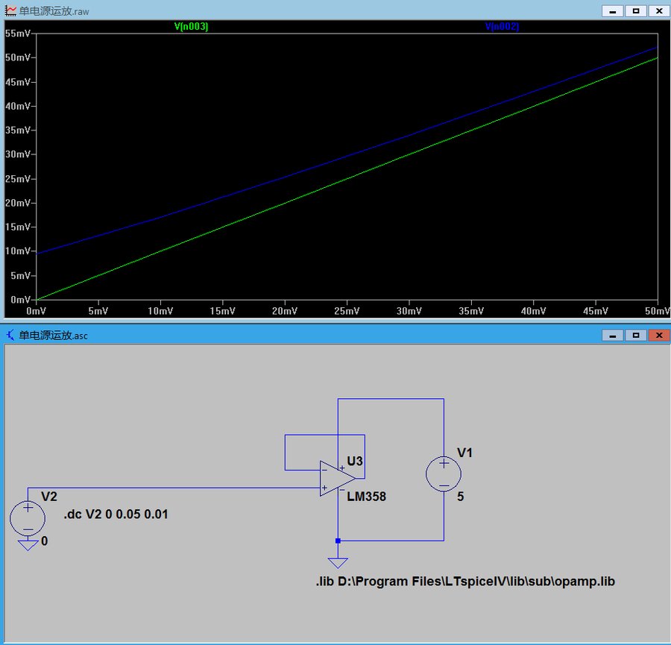Select the LM358 op-amp triangle symbol

[336, 479]
